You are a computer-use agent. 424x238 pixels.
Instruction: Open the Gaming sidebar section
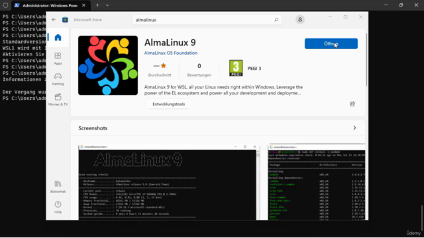click(58, 79)
